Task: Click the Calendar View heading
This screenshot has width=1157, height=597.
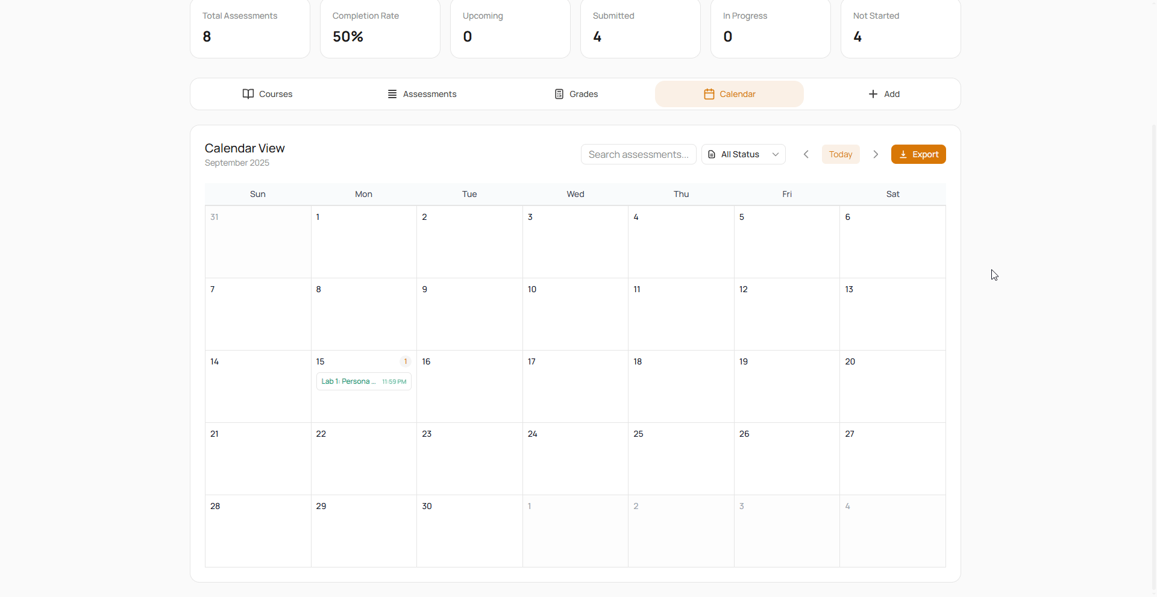Action: (x=245, y=148)
